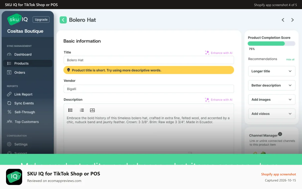Click the short product title warning banner

click(x=149, y=70)
